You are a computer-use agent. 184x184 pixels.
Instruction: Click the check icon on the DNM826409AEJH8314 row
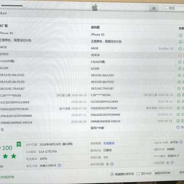178,121
